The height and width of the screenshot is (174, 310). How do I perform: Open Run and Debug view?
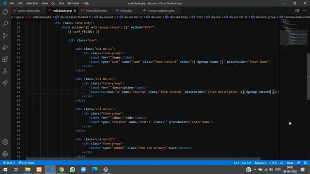point(5,47)
